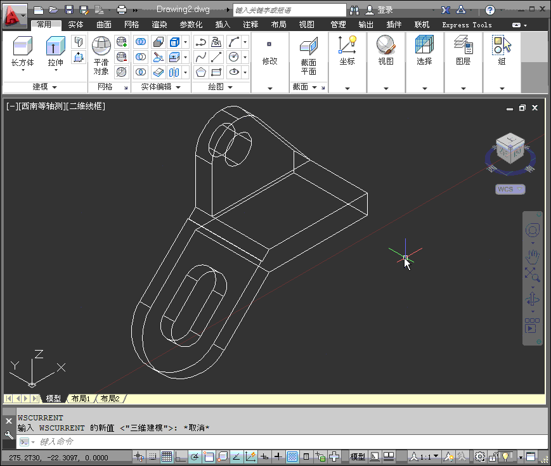Toggle object snap in status bar
This screenshot has width=551, height=466.
(x=209, y=456)
